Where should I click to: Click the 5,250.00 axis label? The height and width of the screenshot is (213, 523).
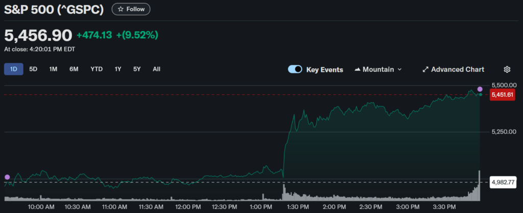(x=504, y=132)
